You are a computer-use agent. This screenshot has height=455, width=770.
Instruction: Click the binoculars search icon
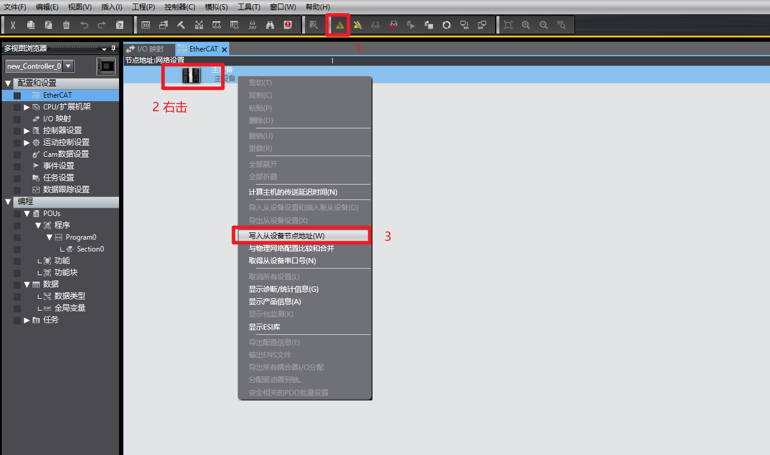(270, 25)
